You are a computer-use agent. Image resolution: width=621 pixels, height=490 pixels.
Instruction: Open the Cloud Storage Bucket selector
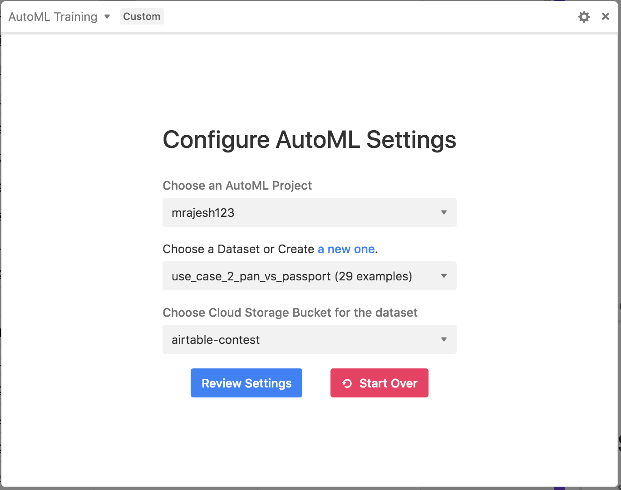300,339
